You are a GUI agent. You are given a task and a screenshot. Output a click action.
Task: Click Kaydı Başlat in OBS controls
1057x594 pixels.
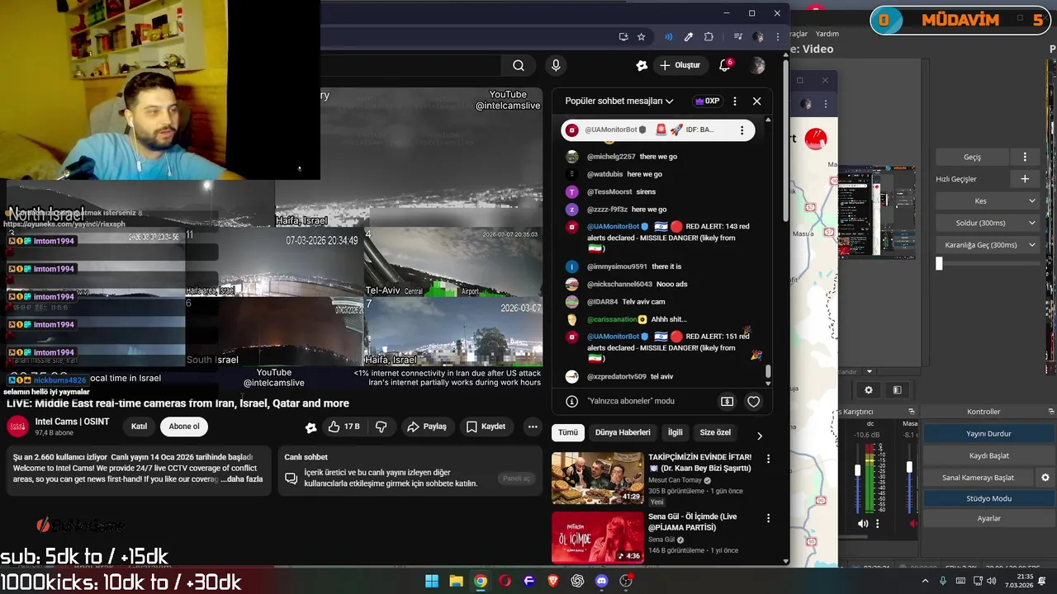[x=988, y=455]
